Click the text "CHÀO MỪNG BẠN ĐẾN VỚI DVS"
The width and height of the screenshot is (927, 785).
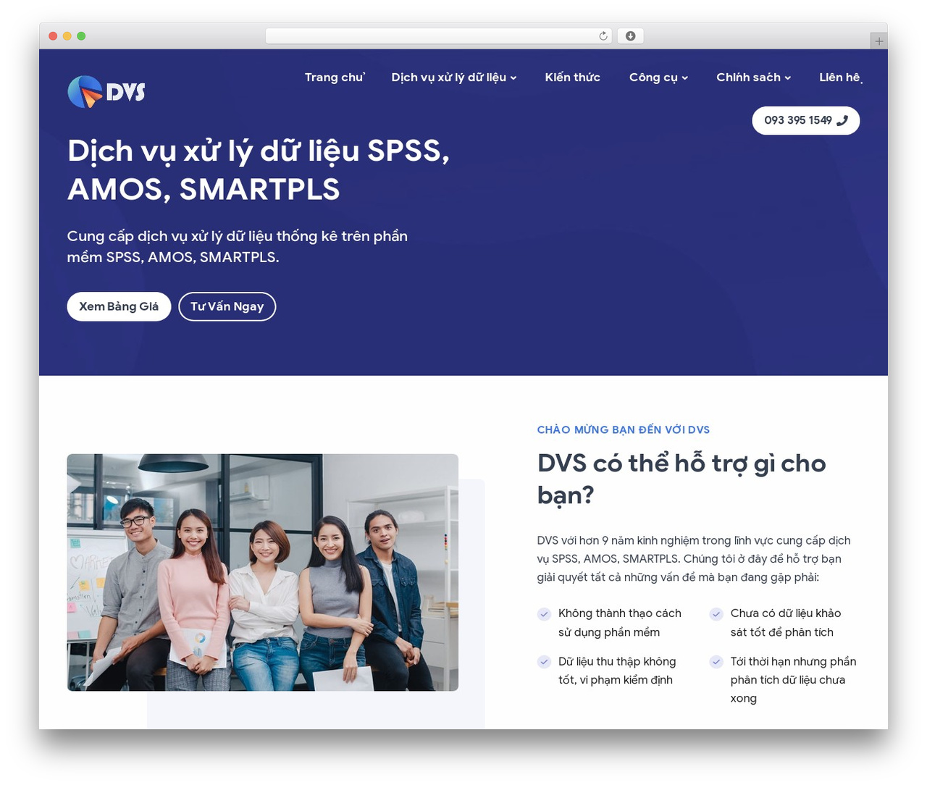623,430
